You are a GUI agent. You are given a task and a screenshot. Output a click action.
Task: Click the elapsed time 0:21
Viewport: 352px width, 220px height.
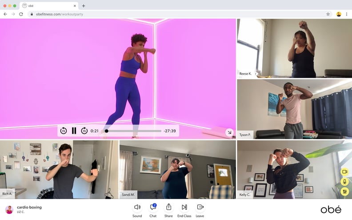click(x=95, y=131)
